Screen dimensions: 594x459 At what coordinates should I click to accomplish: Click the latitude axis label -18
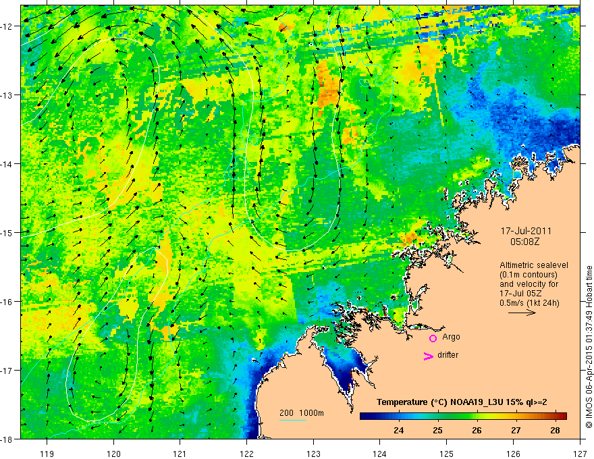tap(7, 439)
